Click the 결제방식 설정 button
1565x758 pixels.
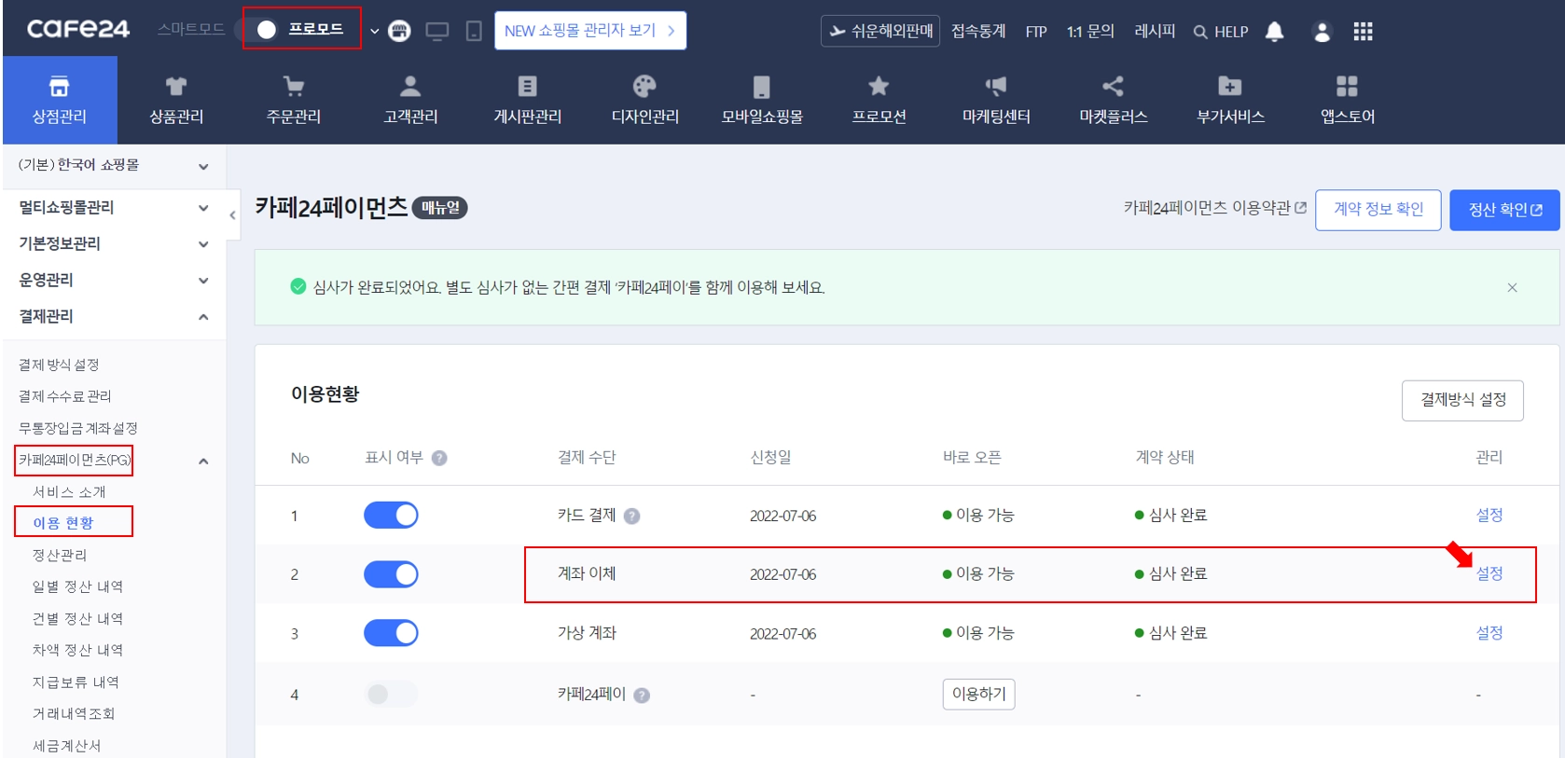1462,400
